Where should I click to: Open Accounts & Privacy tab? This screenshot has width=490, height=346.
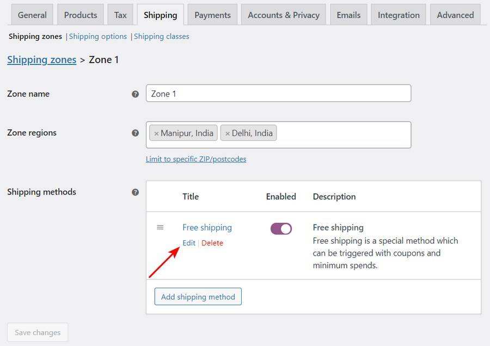(x=283, y=15)
